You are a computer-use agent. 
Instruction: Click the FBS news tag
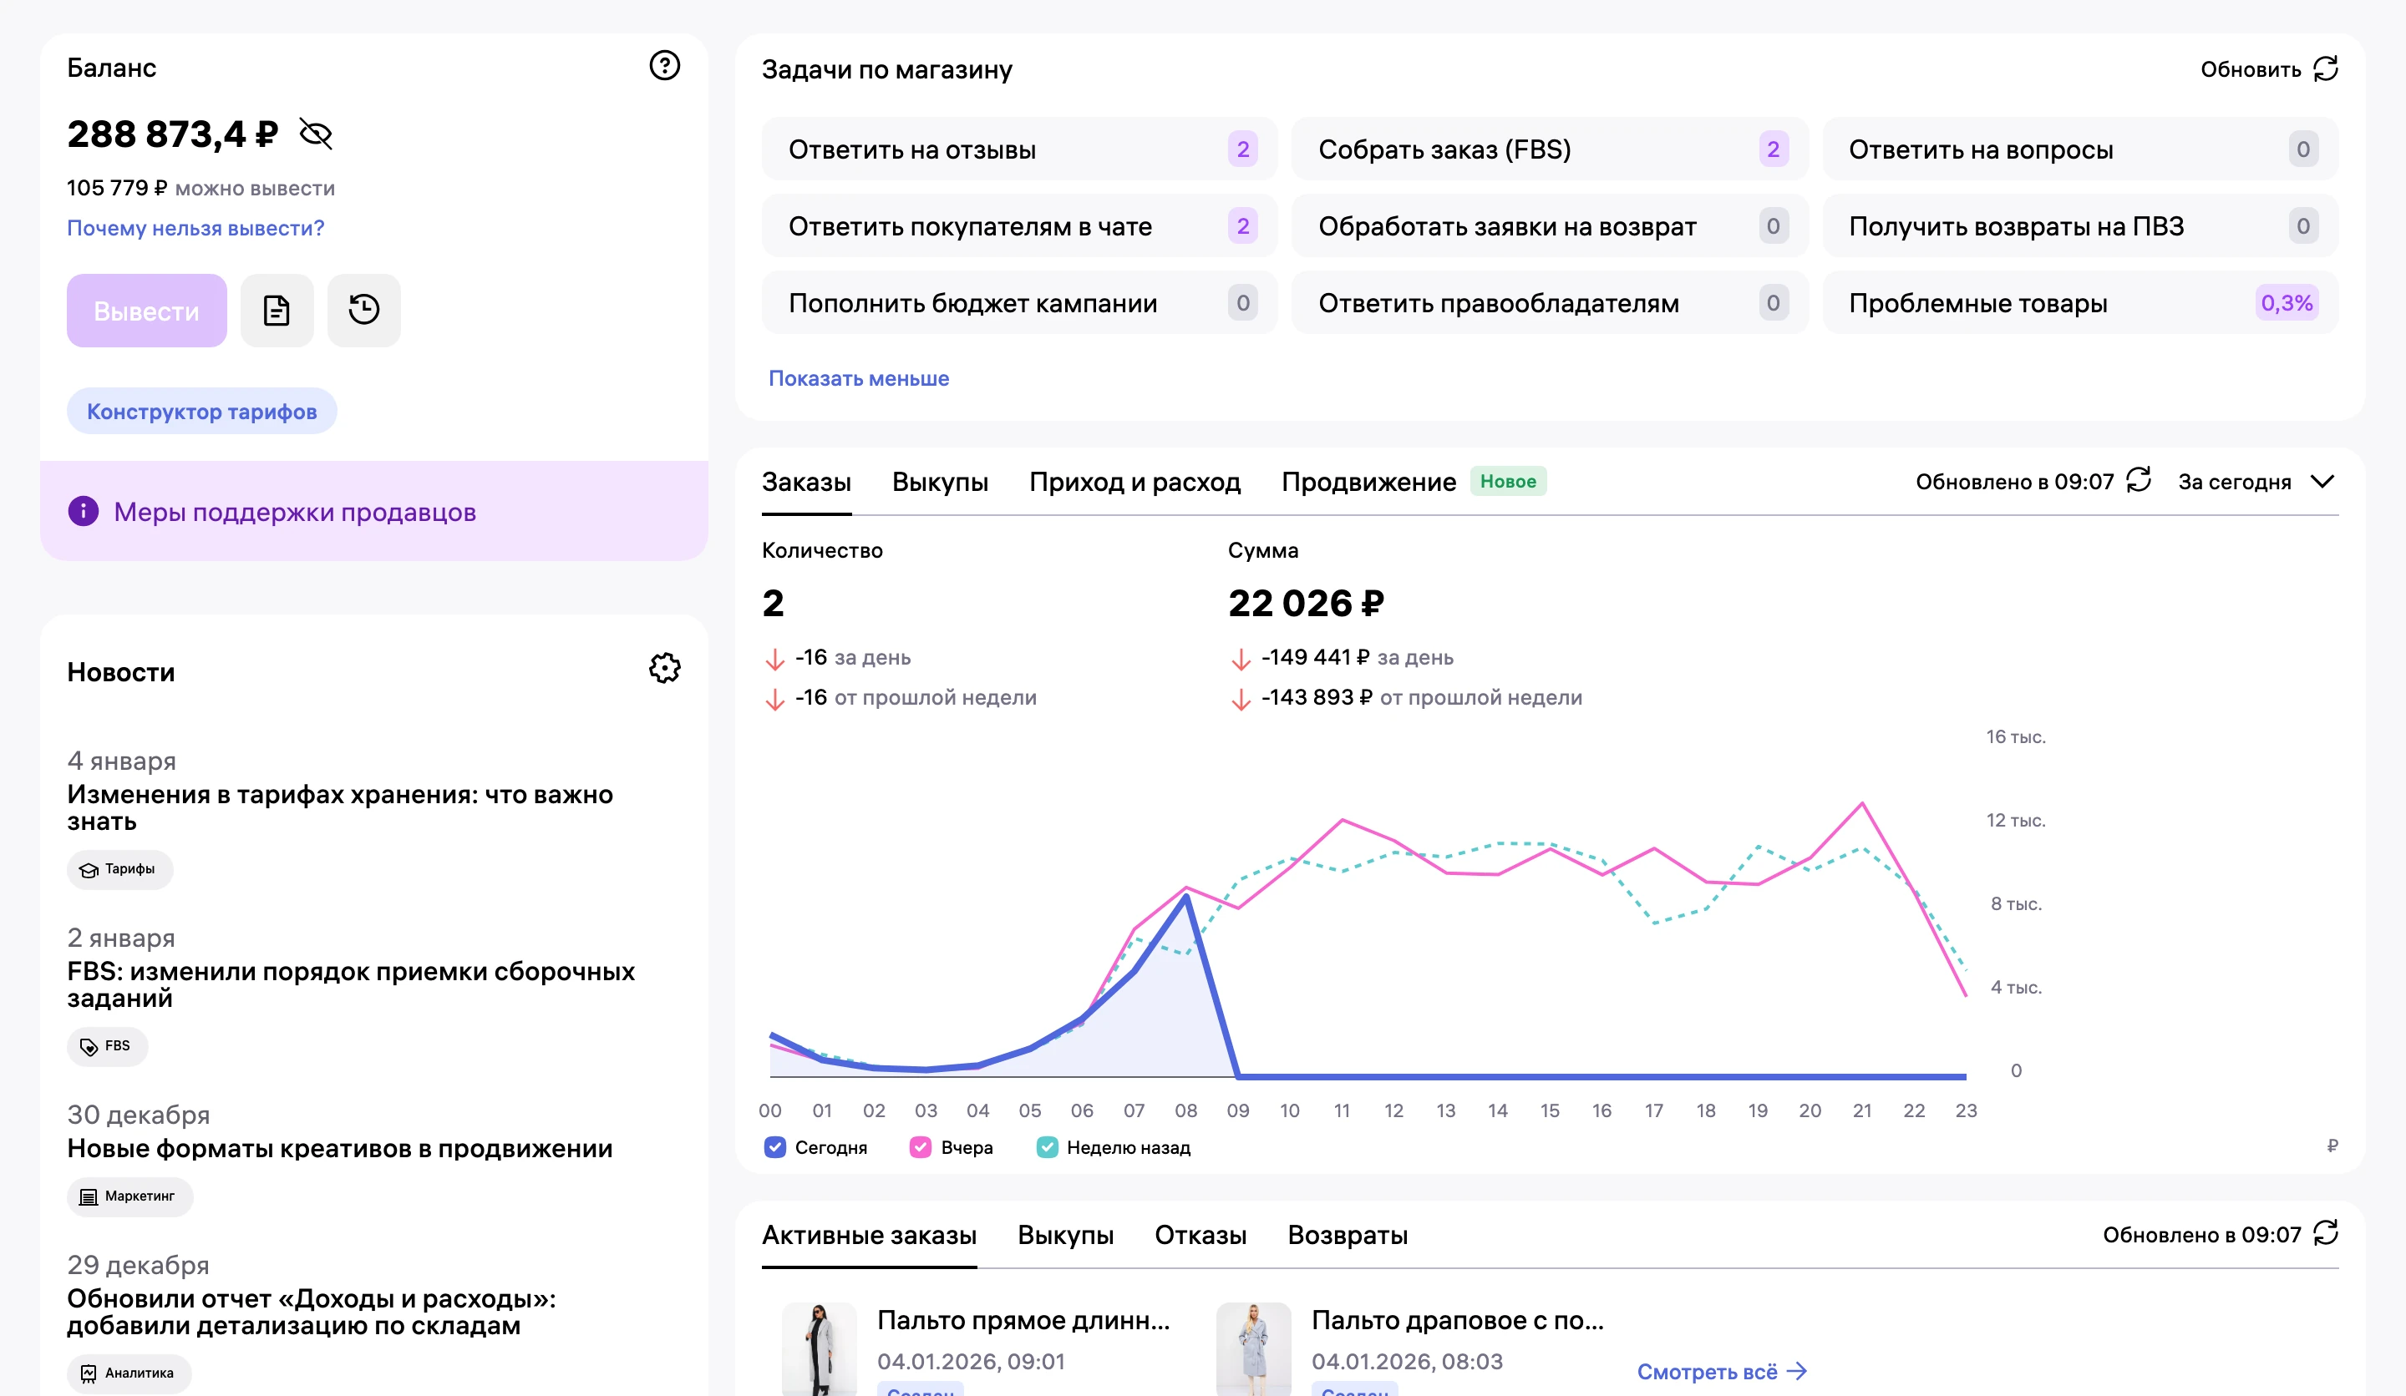tap(107, 1046)
